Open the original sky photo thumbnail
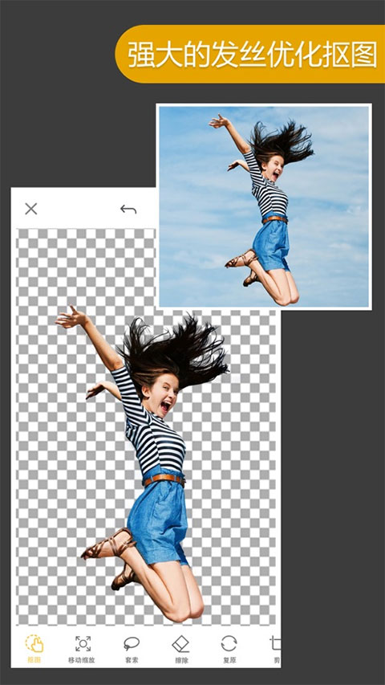 (x=264, y=206)
